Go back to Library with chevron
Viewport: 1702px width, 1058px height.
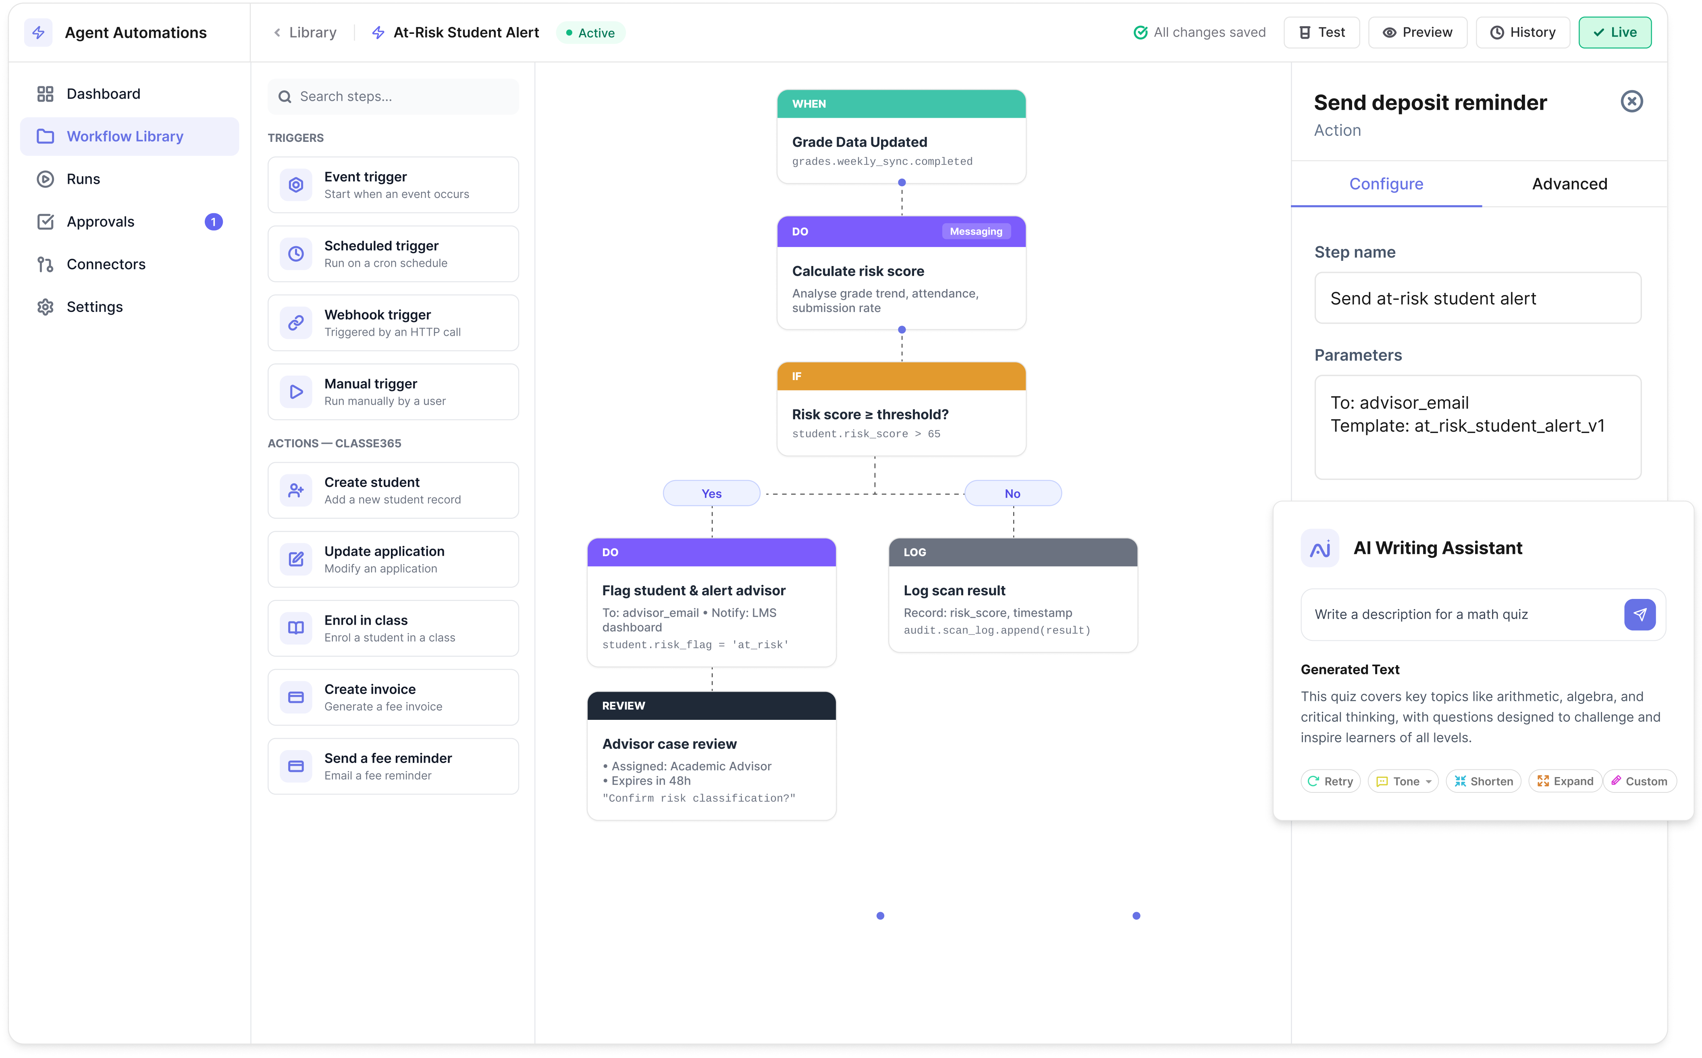point(277,33)
